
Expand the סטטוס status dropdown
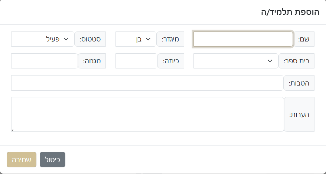tap(43, 39)
